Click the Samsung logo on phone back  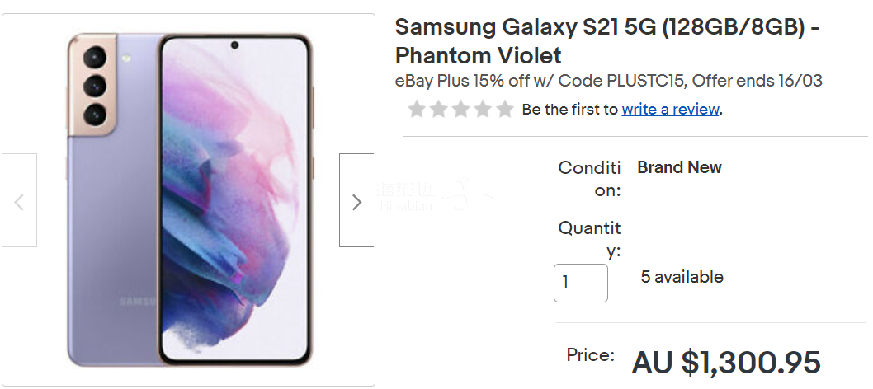click(138, 302)
